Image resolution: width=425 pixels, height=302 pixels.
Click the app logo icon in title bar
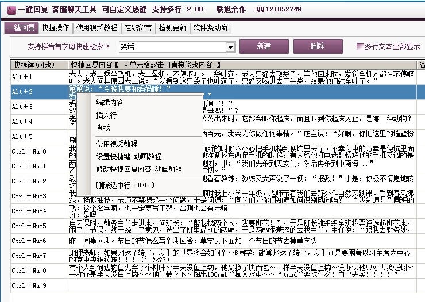pyautogui.click(x=11, y=10)
